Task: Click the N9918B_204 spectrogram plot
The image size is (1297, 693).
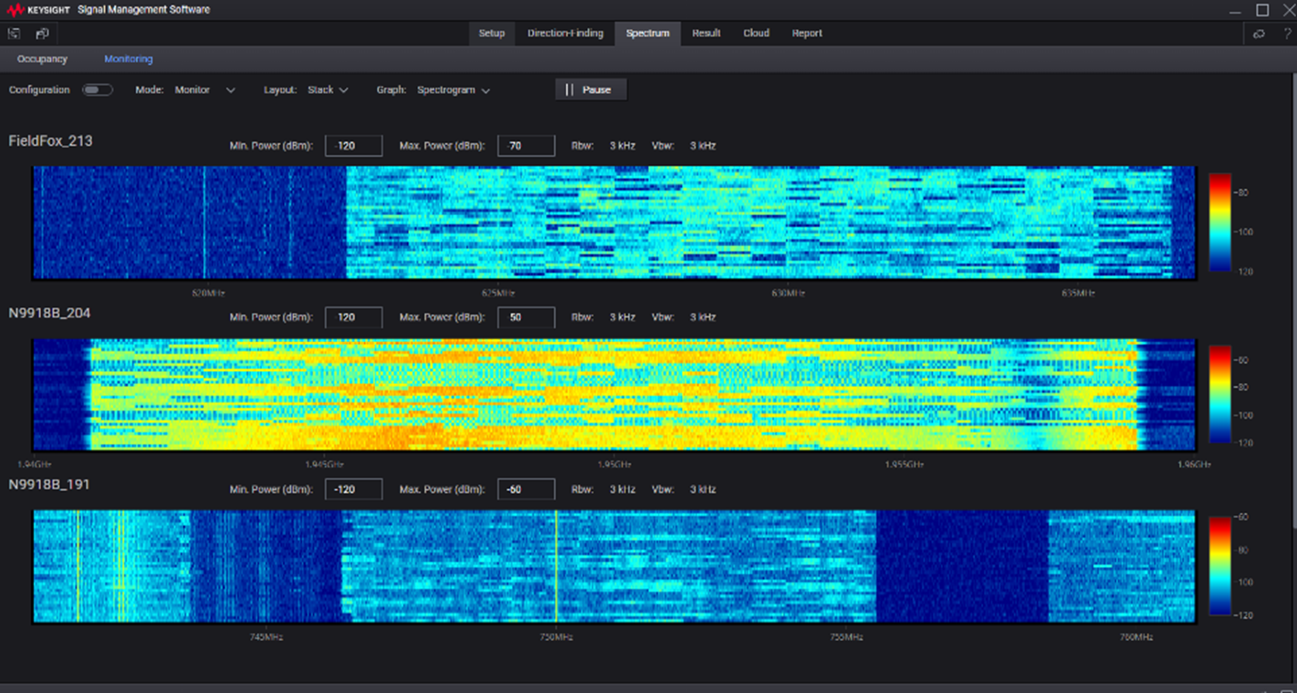Action: coord(613,395)
